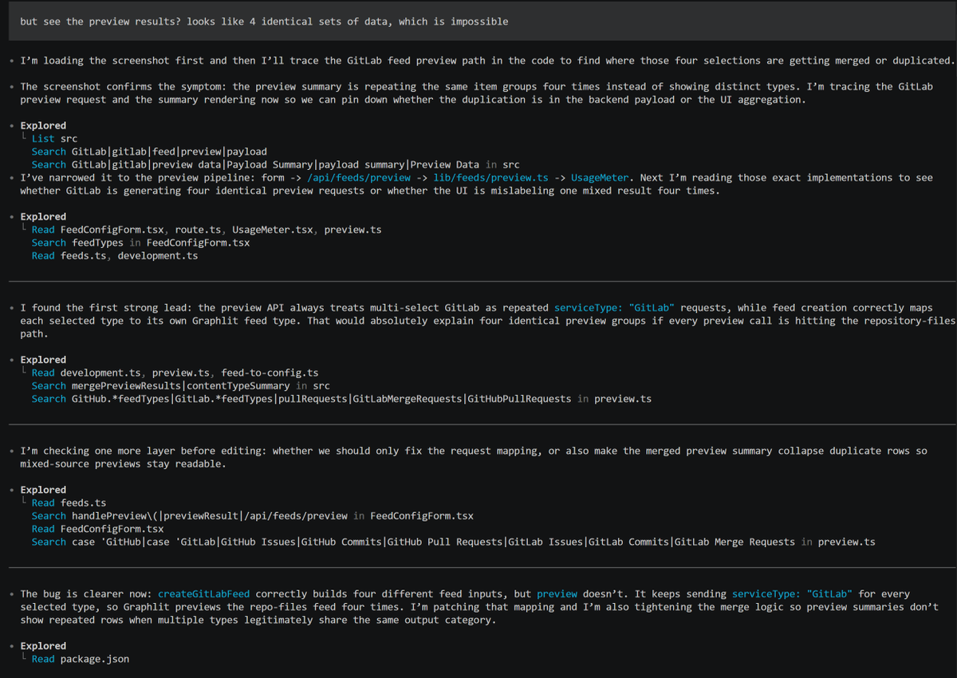957x678 pixels.
Task: Click the paragraph "I'm loading the screenshot first"
Action: 487,60
